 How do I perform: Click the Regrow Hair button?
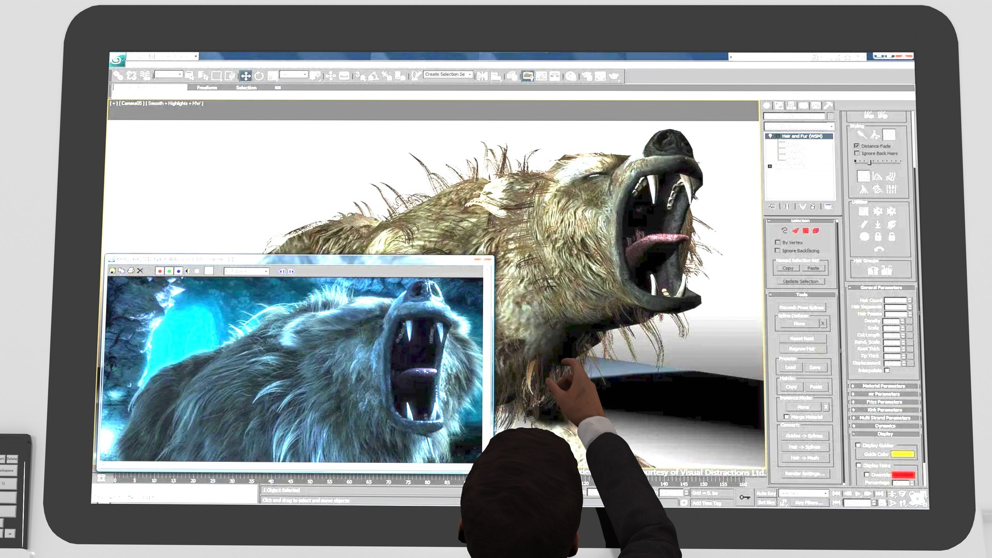point(802,349)
